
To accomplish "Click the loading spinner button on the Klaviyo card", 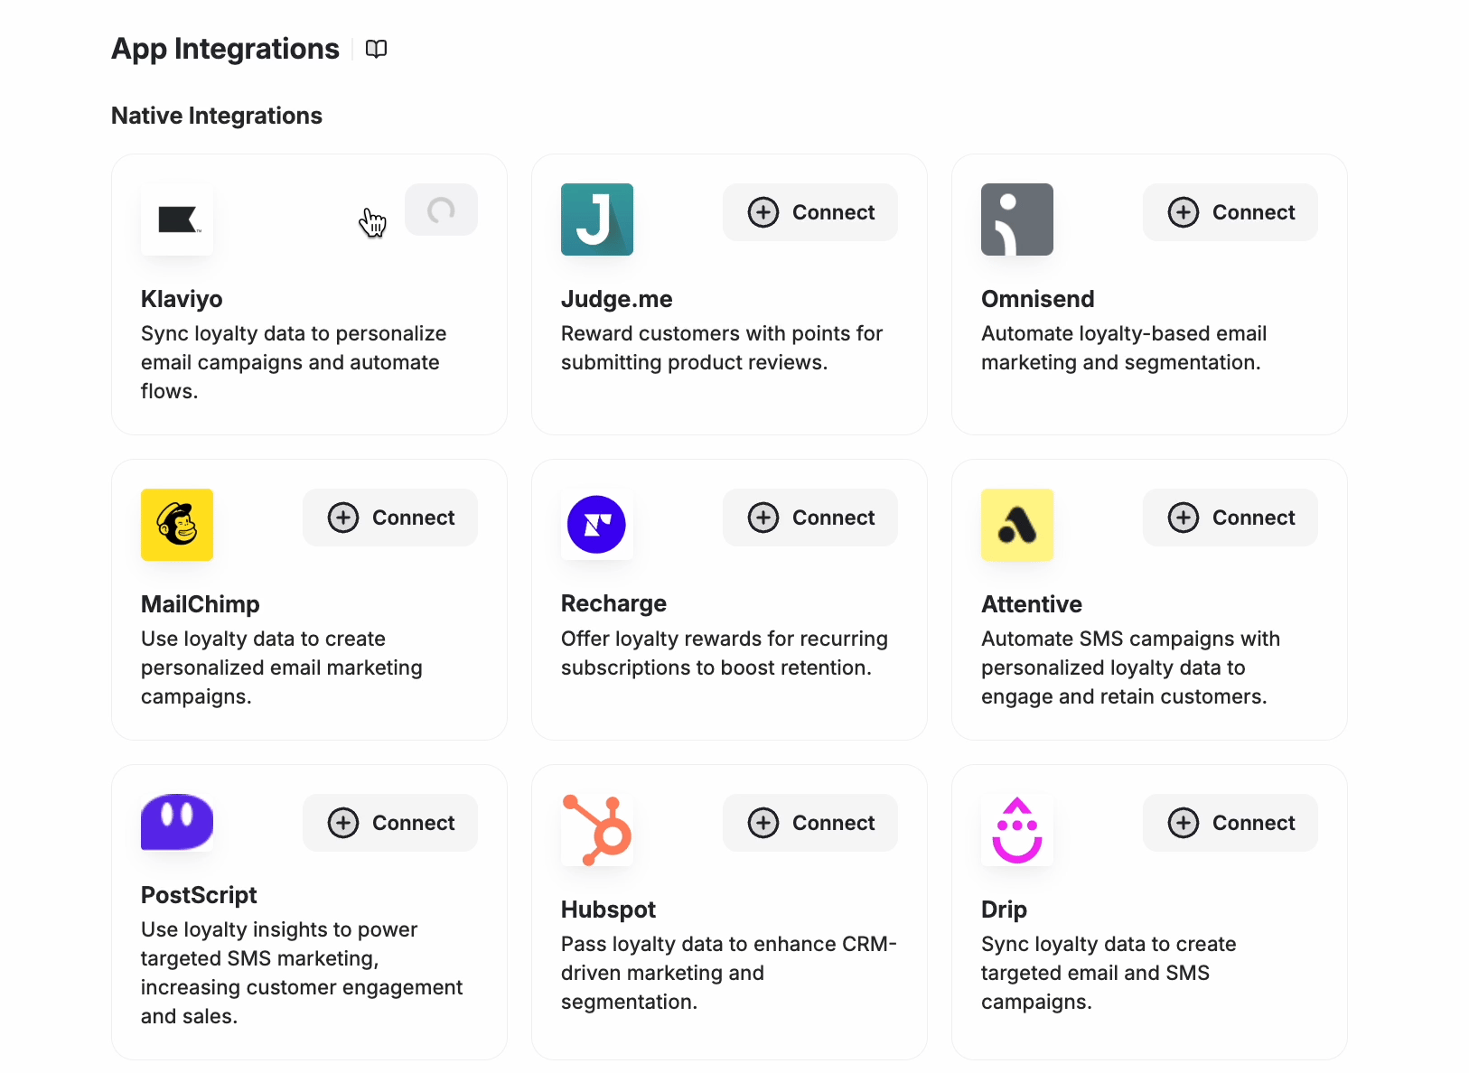I will tap(441, 210).
